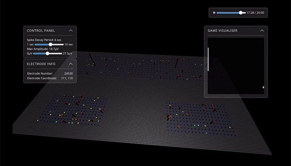Screen dimensions: 291x166
Task: Click the Electrode Info header title
Action: [x=41, y=64]
